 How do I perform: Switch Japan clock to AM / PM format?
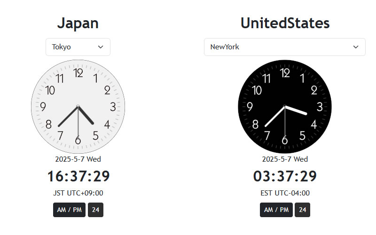coord(69,210)
